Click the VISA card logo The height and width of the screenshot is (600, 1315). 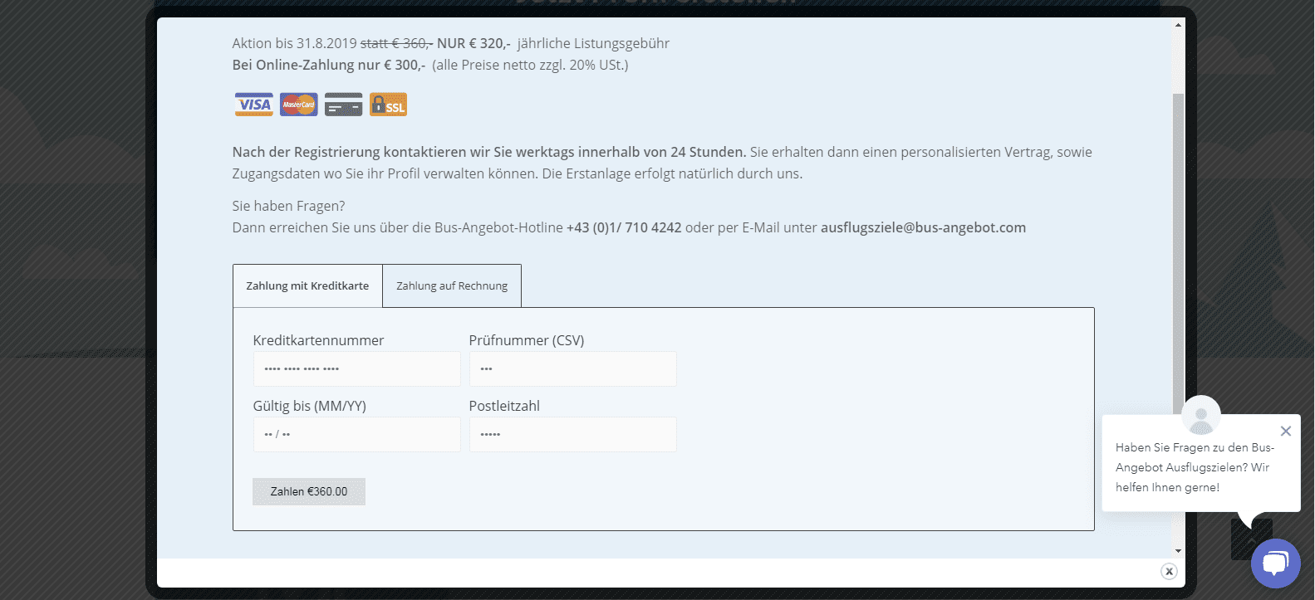point(253,105)
